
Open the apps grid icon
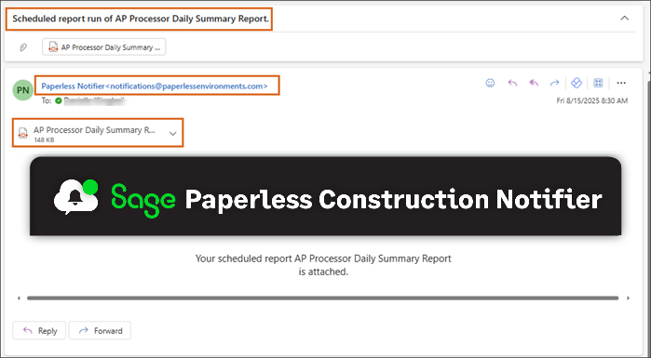598,84
